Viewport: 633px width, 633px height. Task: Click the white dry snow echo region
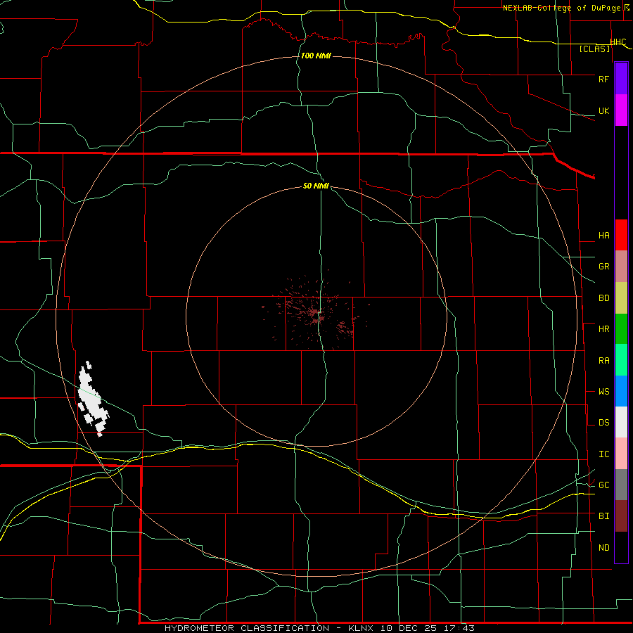92,399
